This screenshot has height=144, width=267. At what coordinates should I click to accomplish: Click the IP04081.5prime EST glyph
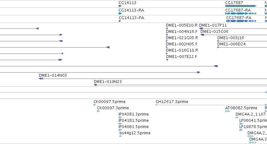point(120,130)
